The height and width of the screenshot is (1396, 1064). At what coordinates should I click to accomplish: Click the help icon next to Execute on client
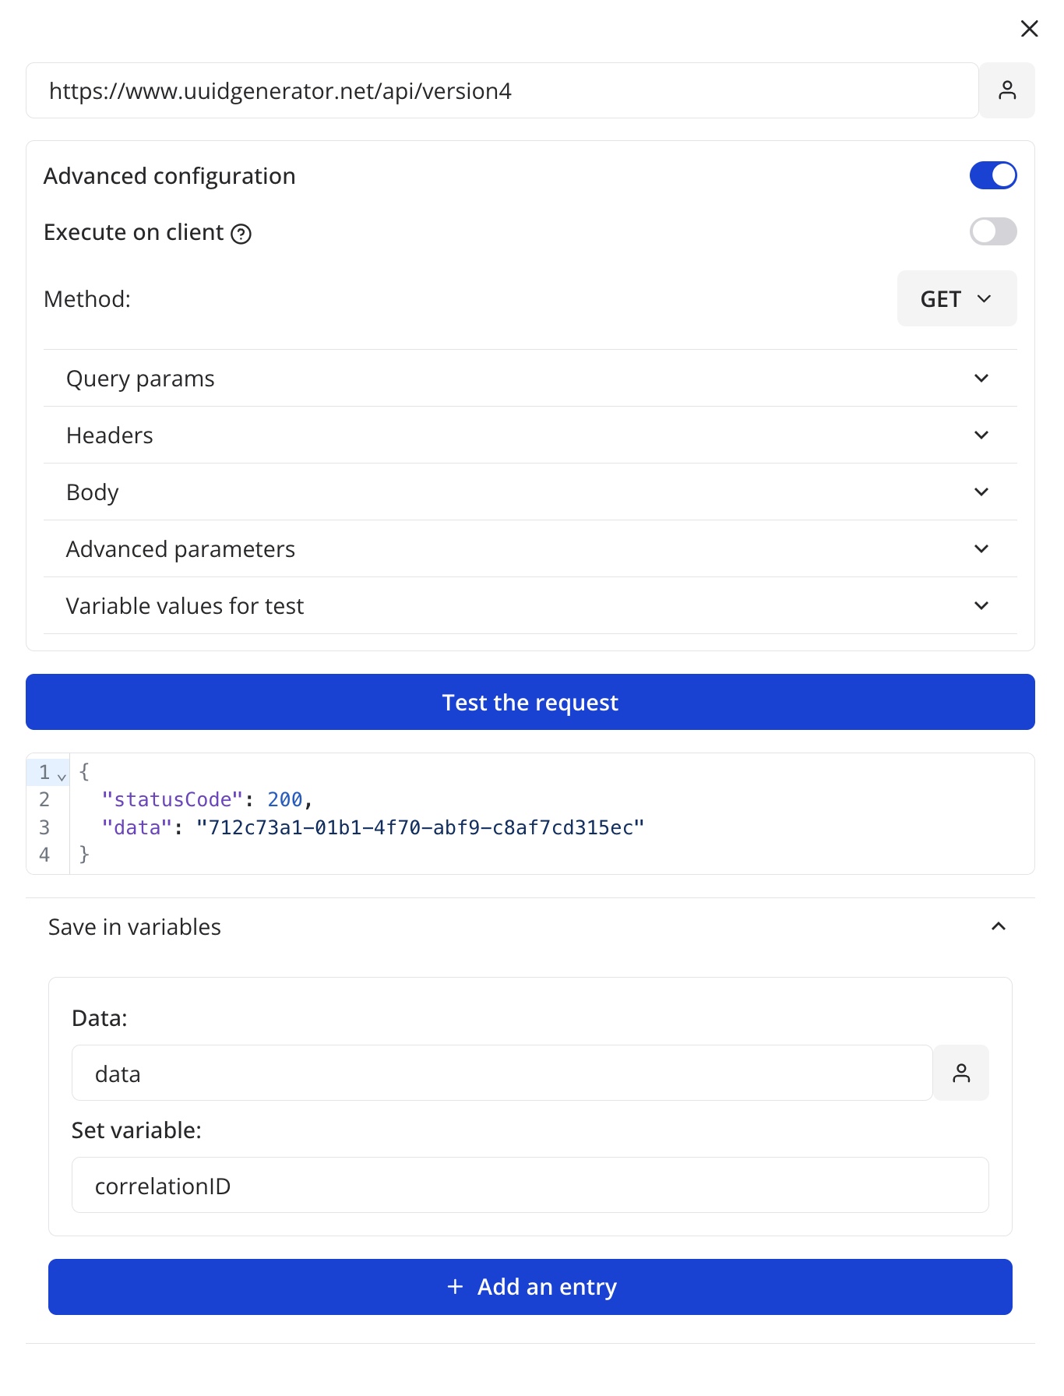tap(241, 234)
